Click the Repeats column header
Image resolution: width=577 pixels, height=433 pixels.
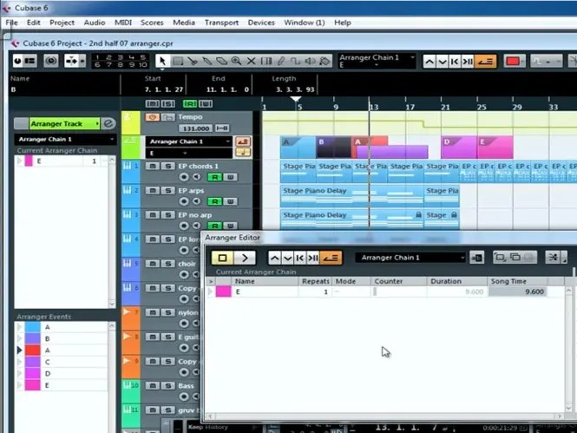pyautogui.click(x=315, y=281)
